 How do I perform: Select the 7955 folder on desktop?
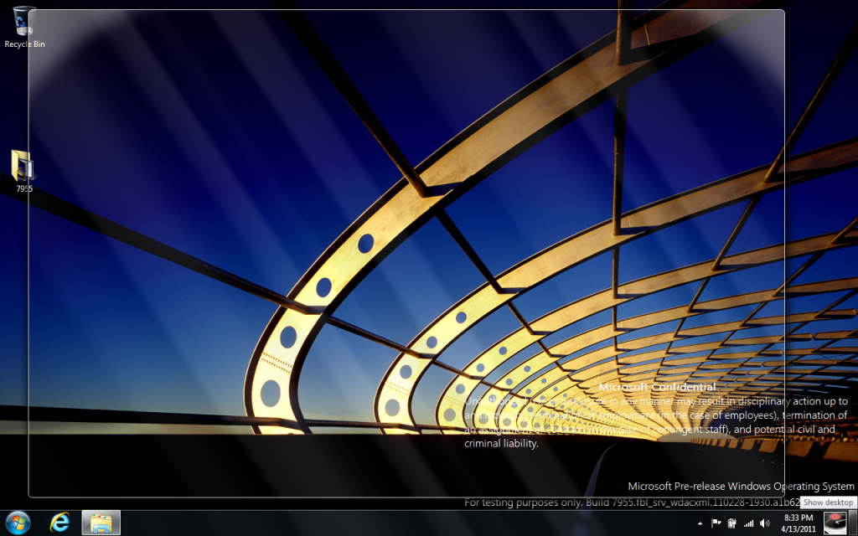23,171
